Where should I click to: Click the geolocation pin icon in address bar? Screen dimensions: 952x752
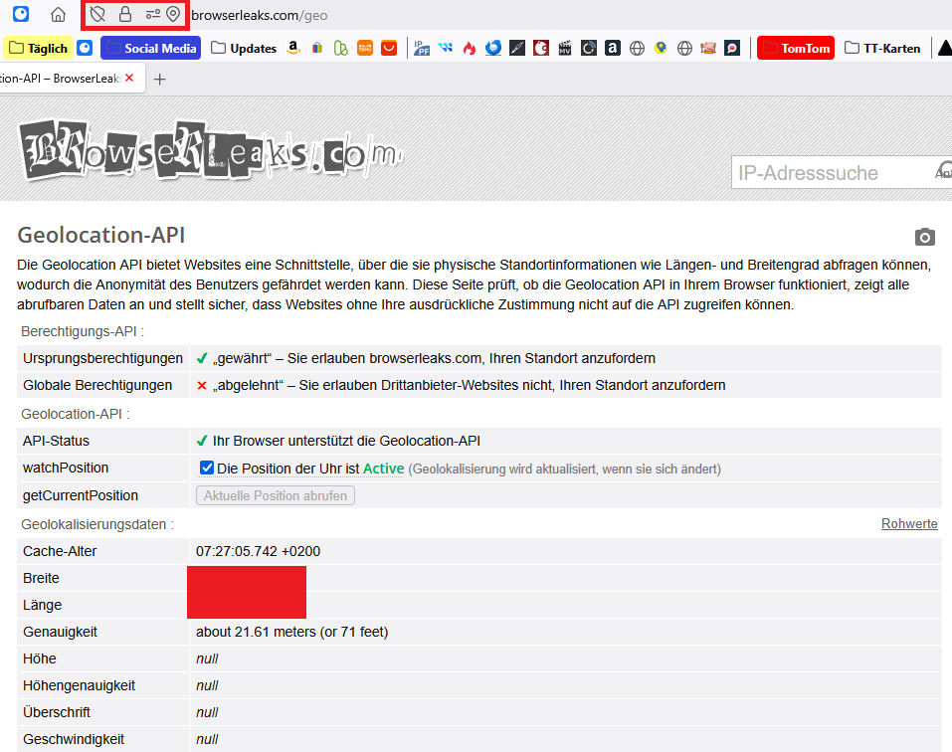pos(174,14)
